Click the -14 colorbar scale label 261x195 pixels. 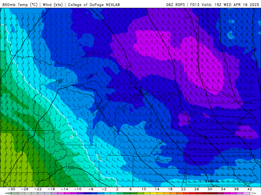[64, 189]
